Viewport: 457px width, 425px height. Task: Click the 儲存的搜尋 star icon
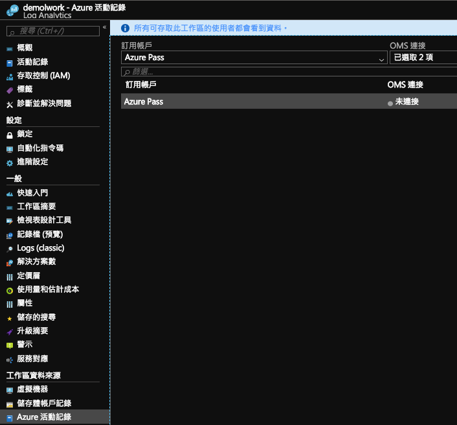click(x=10, y=318)
